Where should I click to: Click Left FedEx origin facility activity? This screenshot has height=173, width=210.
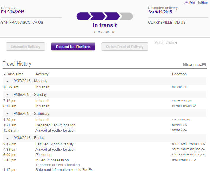[54, 144]
